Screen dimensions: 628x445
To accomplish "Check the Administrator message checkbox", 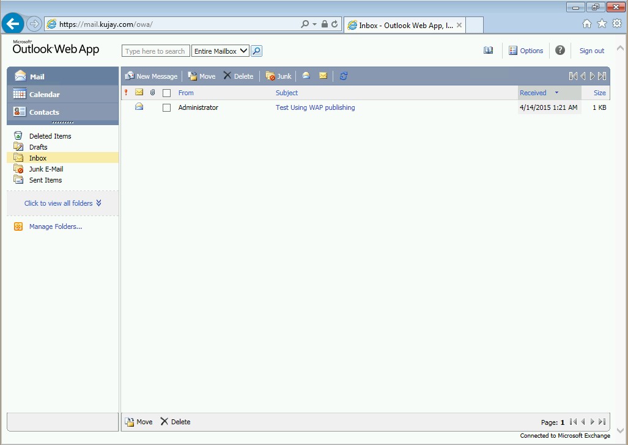I will tap(166, 107).
